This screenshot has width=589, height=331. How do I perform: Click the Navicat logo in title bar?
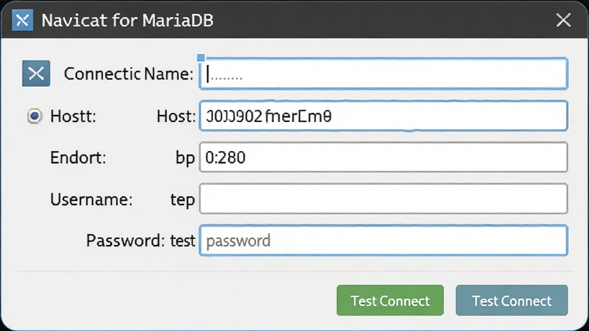pos(22,20)
